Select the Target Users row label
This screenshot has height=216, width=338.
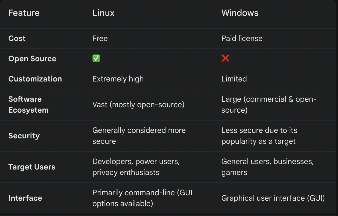(32, 167)
